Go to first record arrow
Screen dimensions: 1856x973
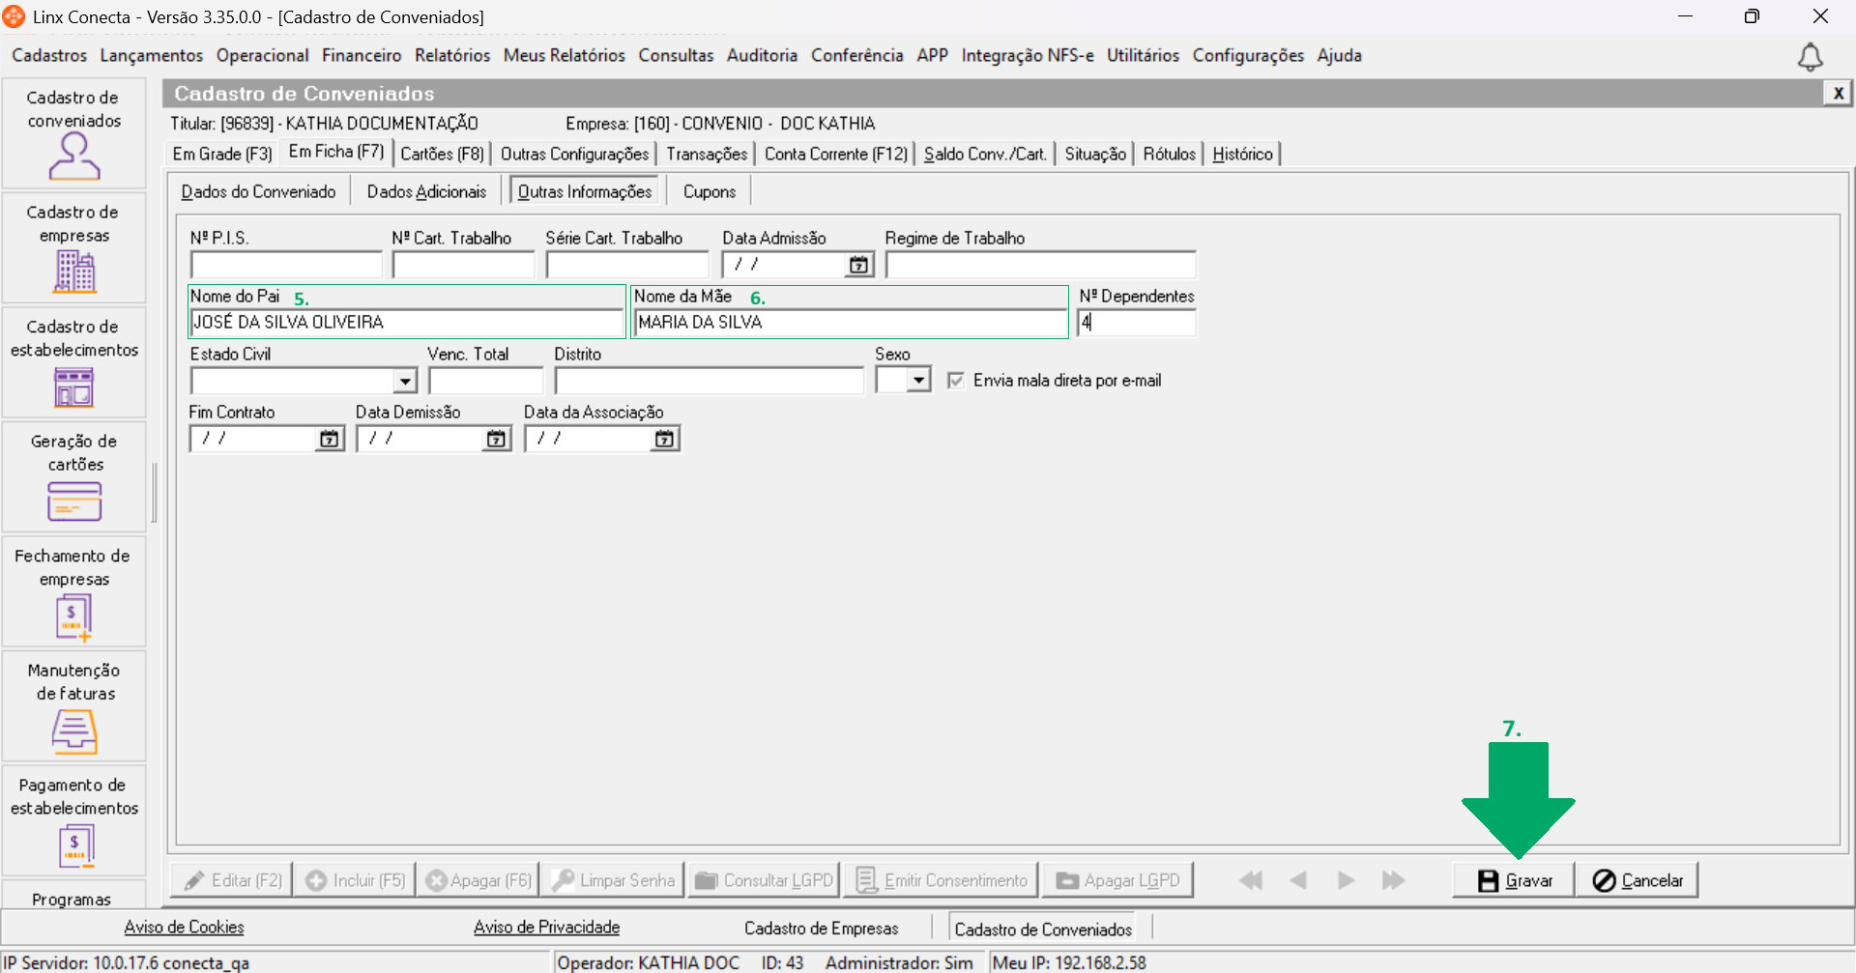[1251, 880]
